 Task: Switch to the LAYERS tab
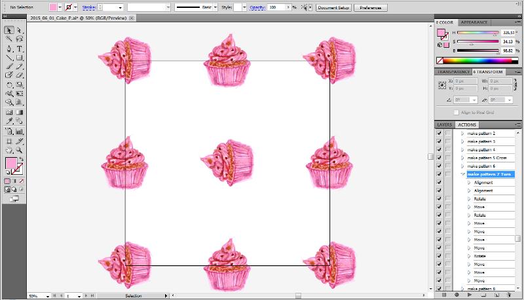tap(444, 124)
